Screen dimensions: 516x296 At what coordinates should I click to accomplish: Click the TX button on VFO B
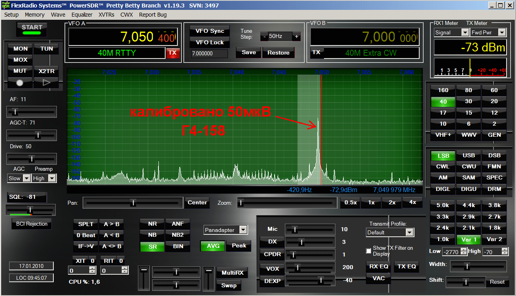click(316, 53)
